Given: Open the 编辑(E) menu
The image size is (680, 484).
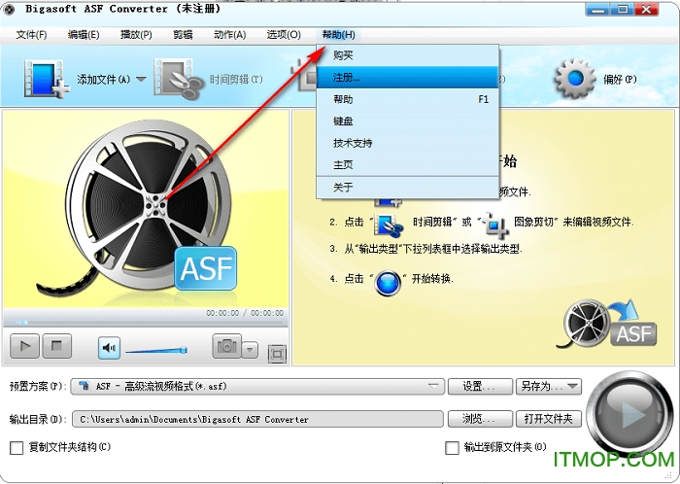Looking at the screenshot, I should point(84,35).
